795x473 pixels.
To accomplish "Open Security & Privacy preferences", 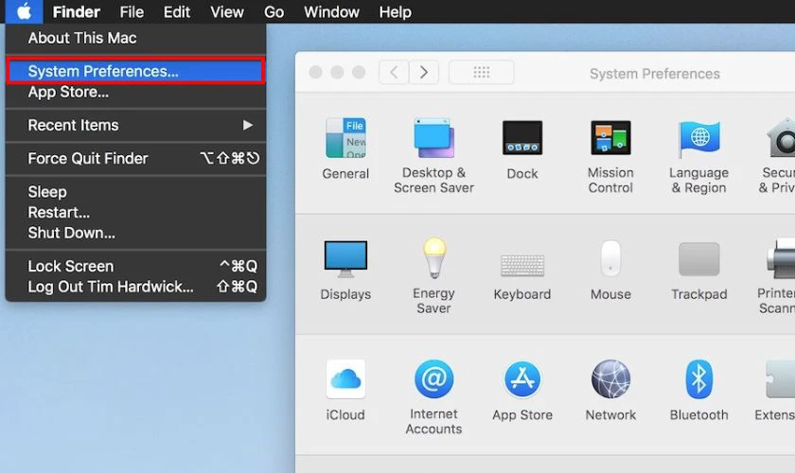I will 778,156.
